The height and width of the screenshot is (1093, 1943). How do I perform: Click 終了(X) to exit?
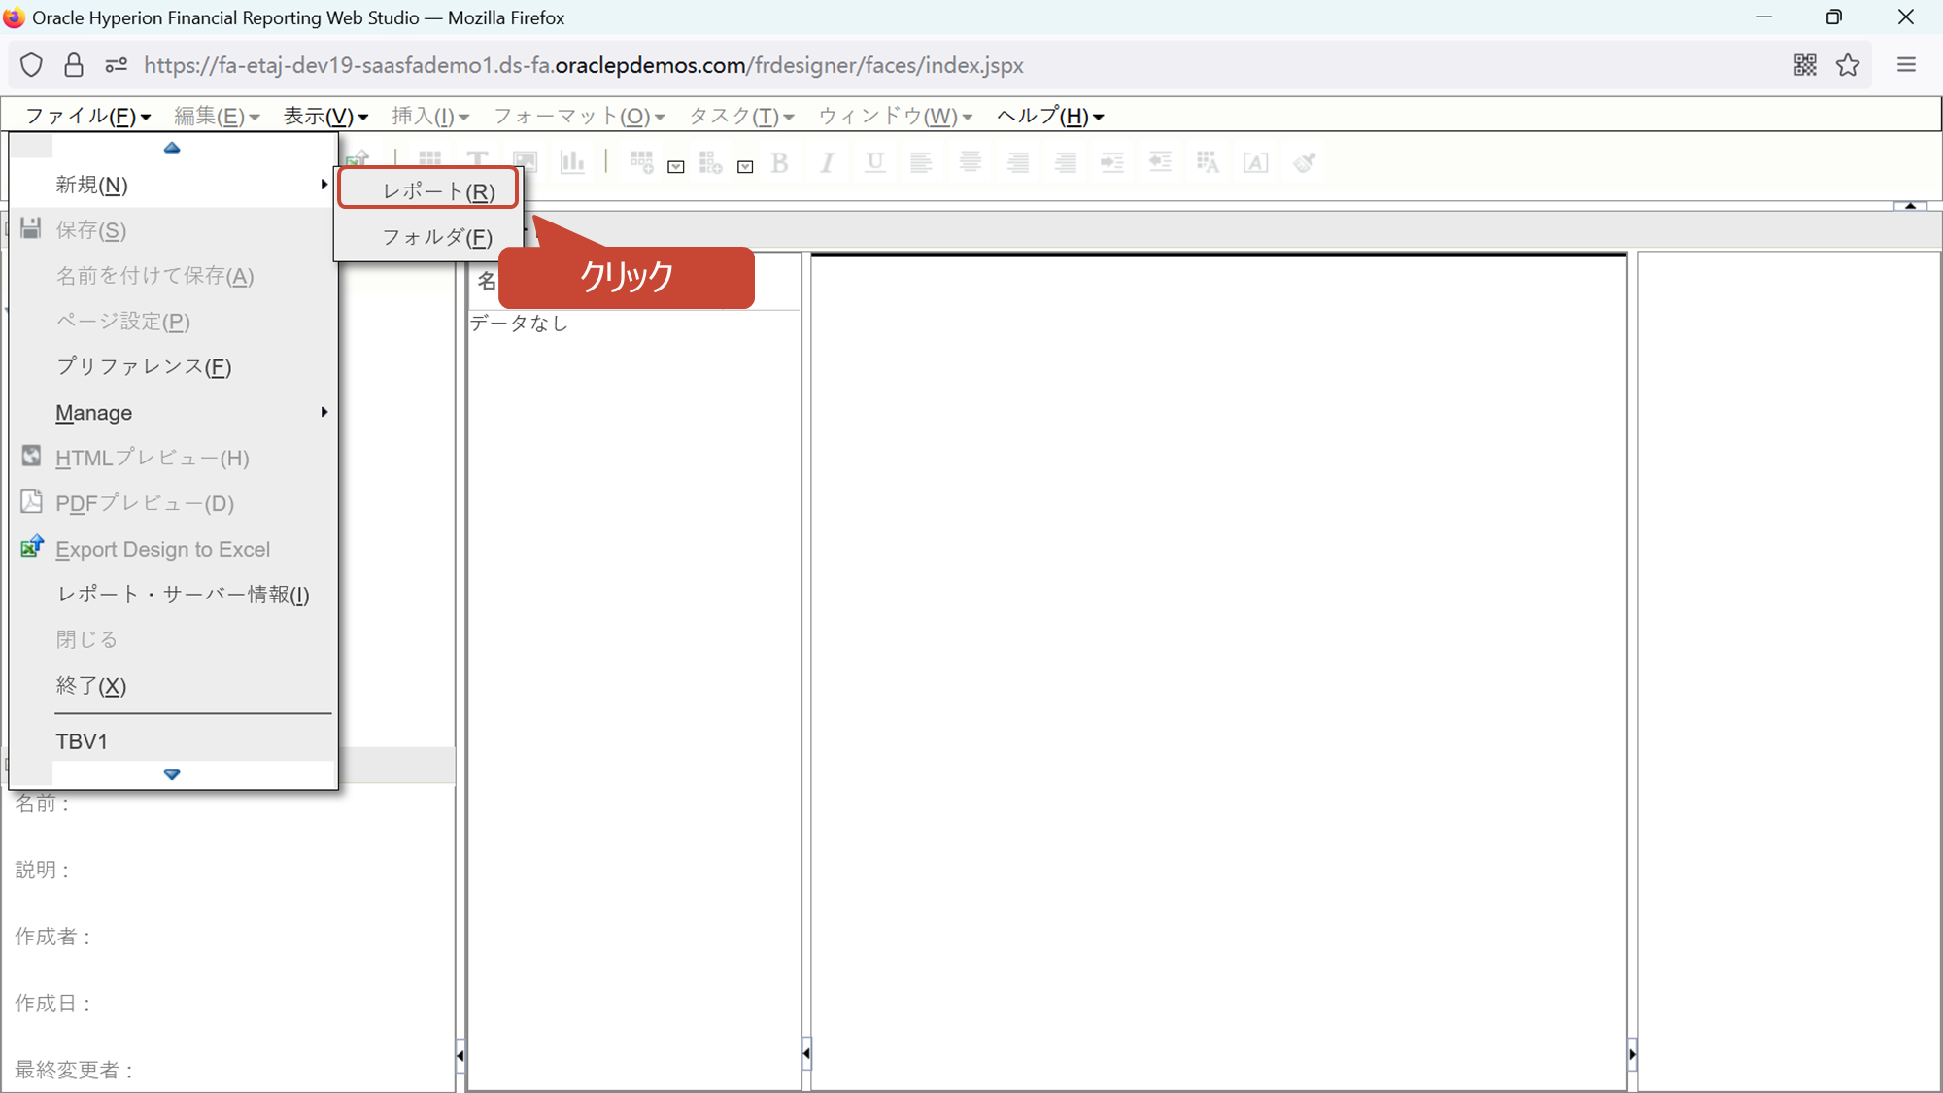(91, 686)
